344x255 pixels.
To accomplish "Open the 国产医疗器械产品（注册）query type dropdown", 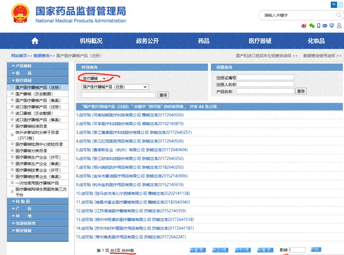I will [x=116, y=87].
